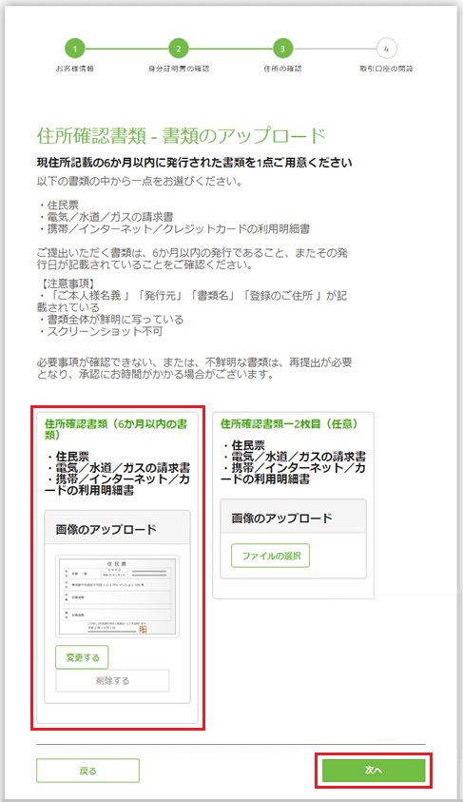Image resolution: width=463 pixels, height=802 pixels.
Task: Select the 身分証明書の確認 step label
Action: click(179, 68)
